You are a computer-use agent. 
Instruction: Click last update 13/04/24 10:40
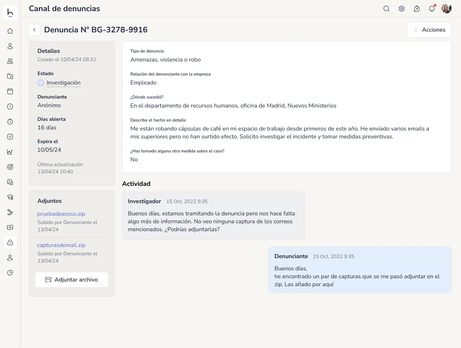[55, 171]
